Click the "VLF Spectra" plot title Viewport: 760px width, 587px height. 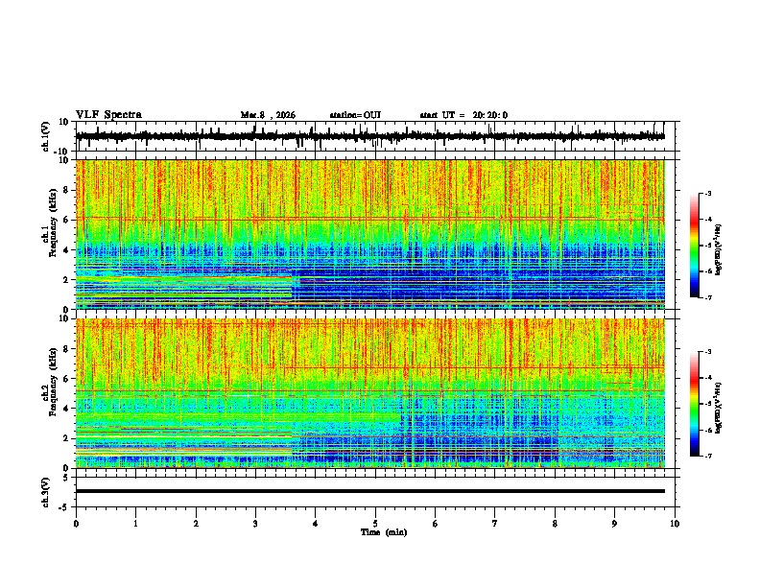tap(108, 115)
